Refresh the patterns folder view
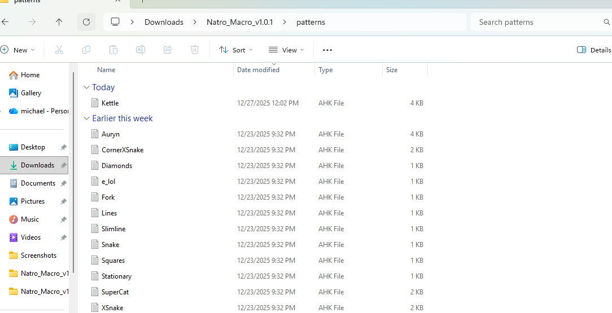Image resolution: width=612 pixels, height=313 pixels. 86,22
